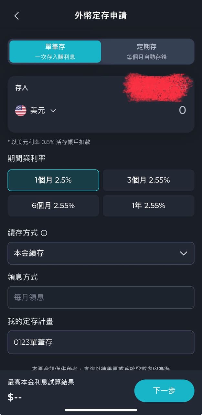The height and width of the screenshot is (415, 202).
Task: Tap the 下一步 arrow button area
Action: 164,391
